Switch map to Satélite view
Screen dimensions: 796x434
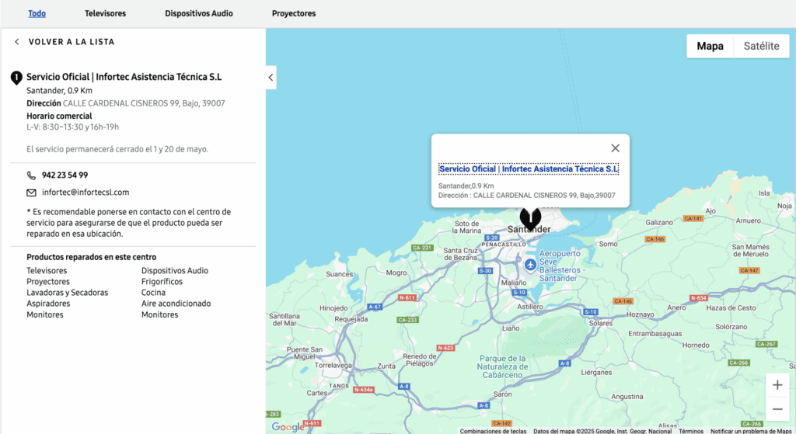pyautogui.click(x=761, y=46)
